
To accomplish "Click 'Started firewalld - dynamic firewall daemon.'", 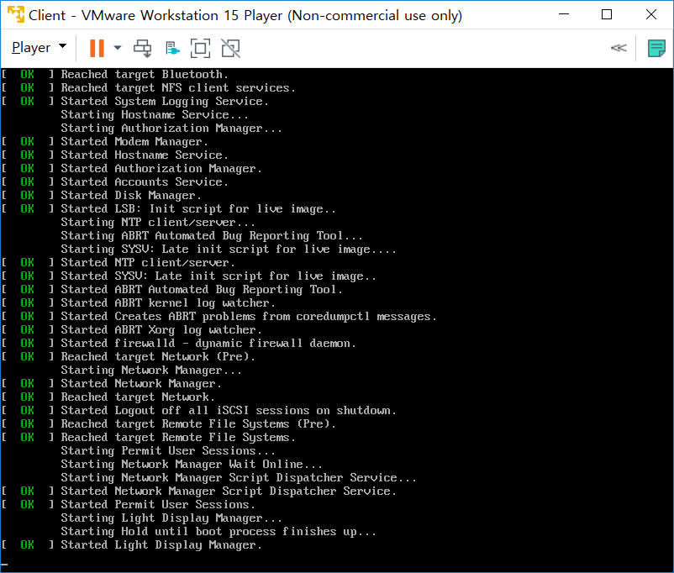I will pos(208,344).
